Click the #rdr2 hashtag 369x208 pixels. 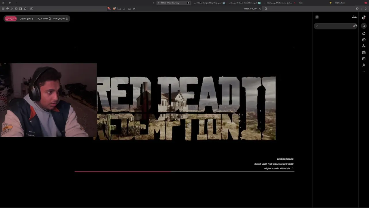[x=291, y=164]
